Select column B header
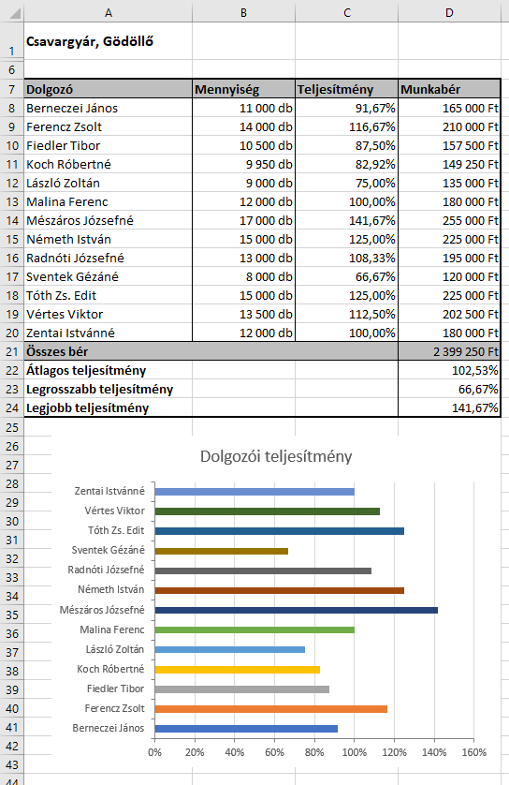 [x=243, y=12]
